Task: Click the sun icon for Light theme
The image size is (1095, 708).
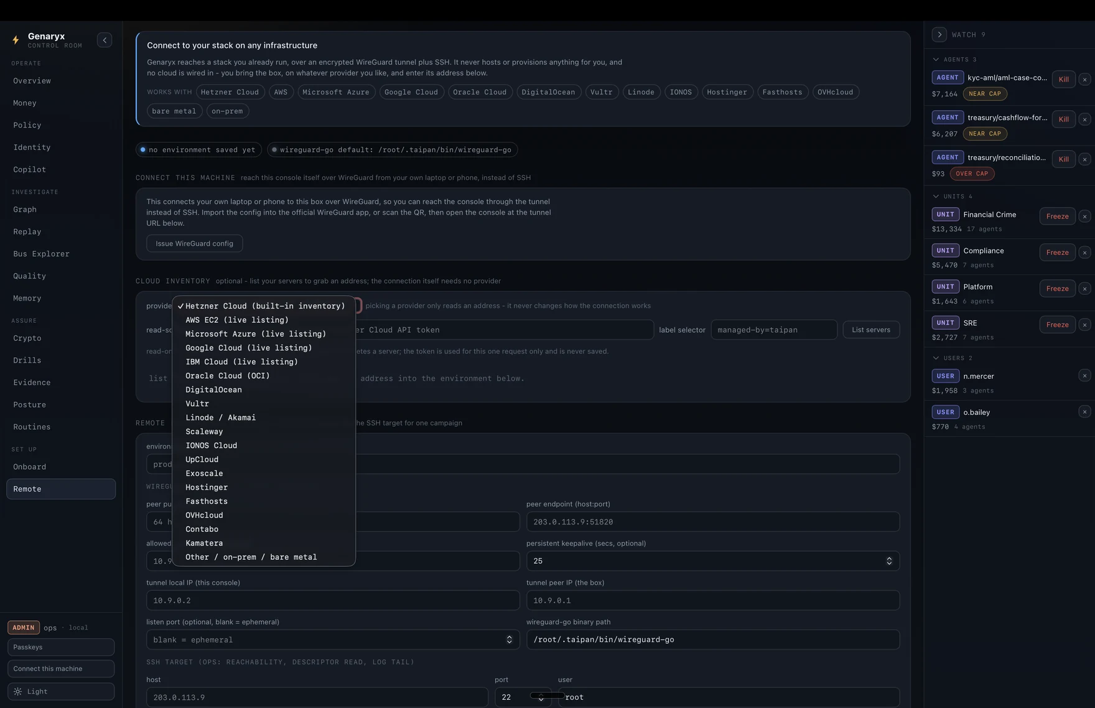Action: 17,692
